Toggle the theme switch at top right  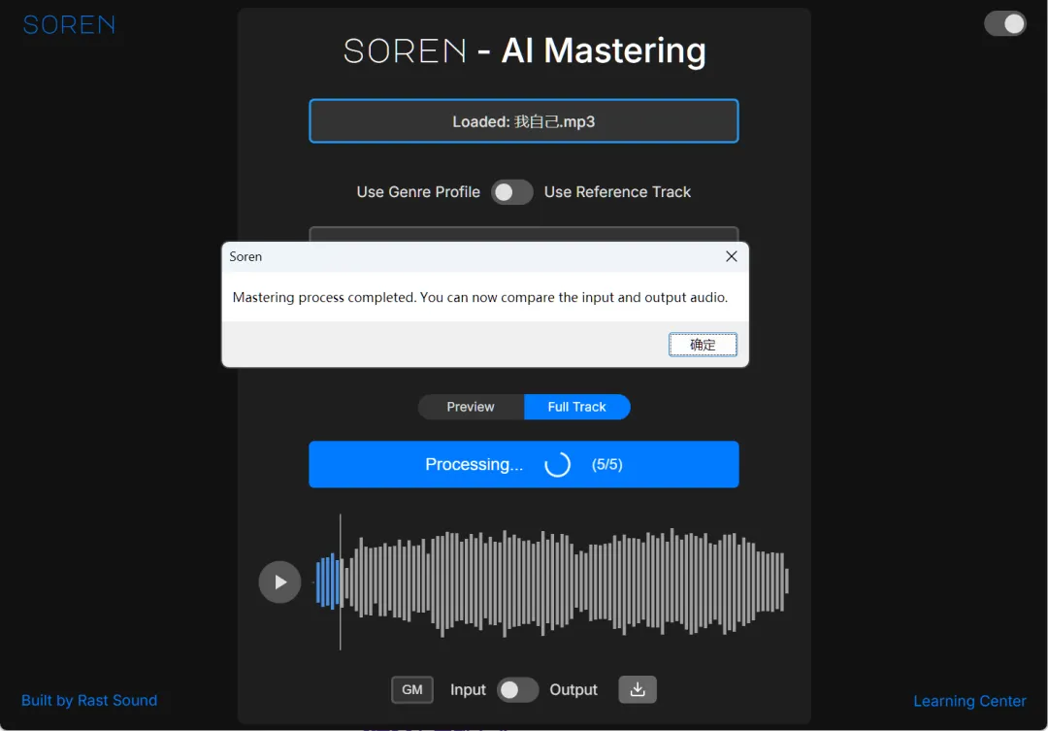(x=1004, y=23)
